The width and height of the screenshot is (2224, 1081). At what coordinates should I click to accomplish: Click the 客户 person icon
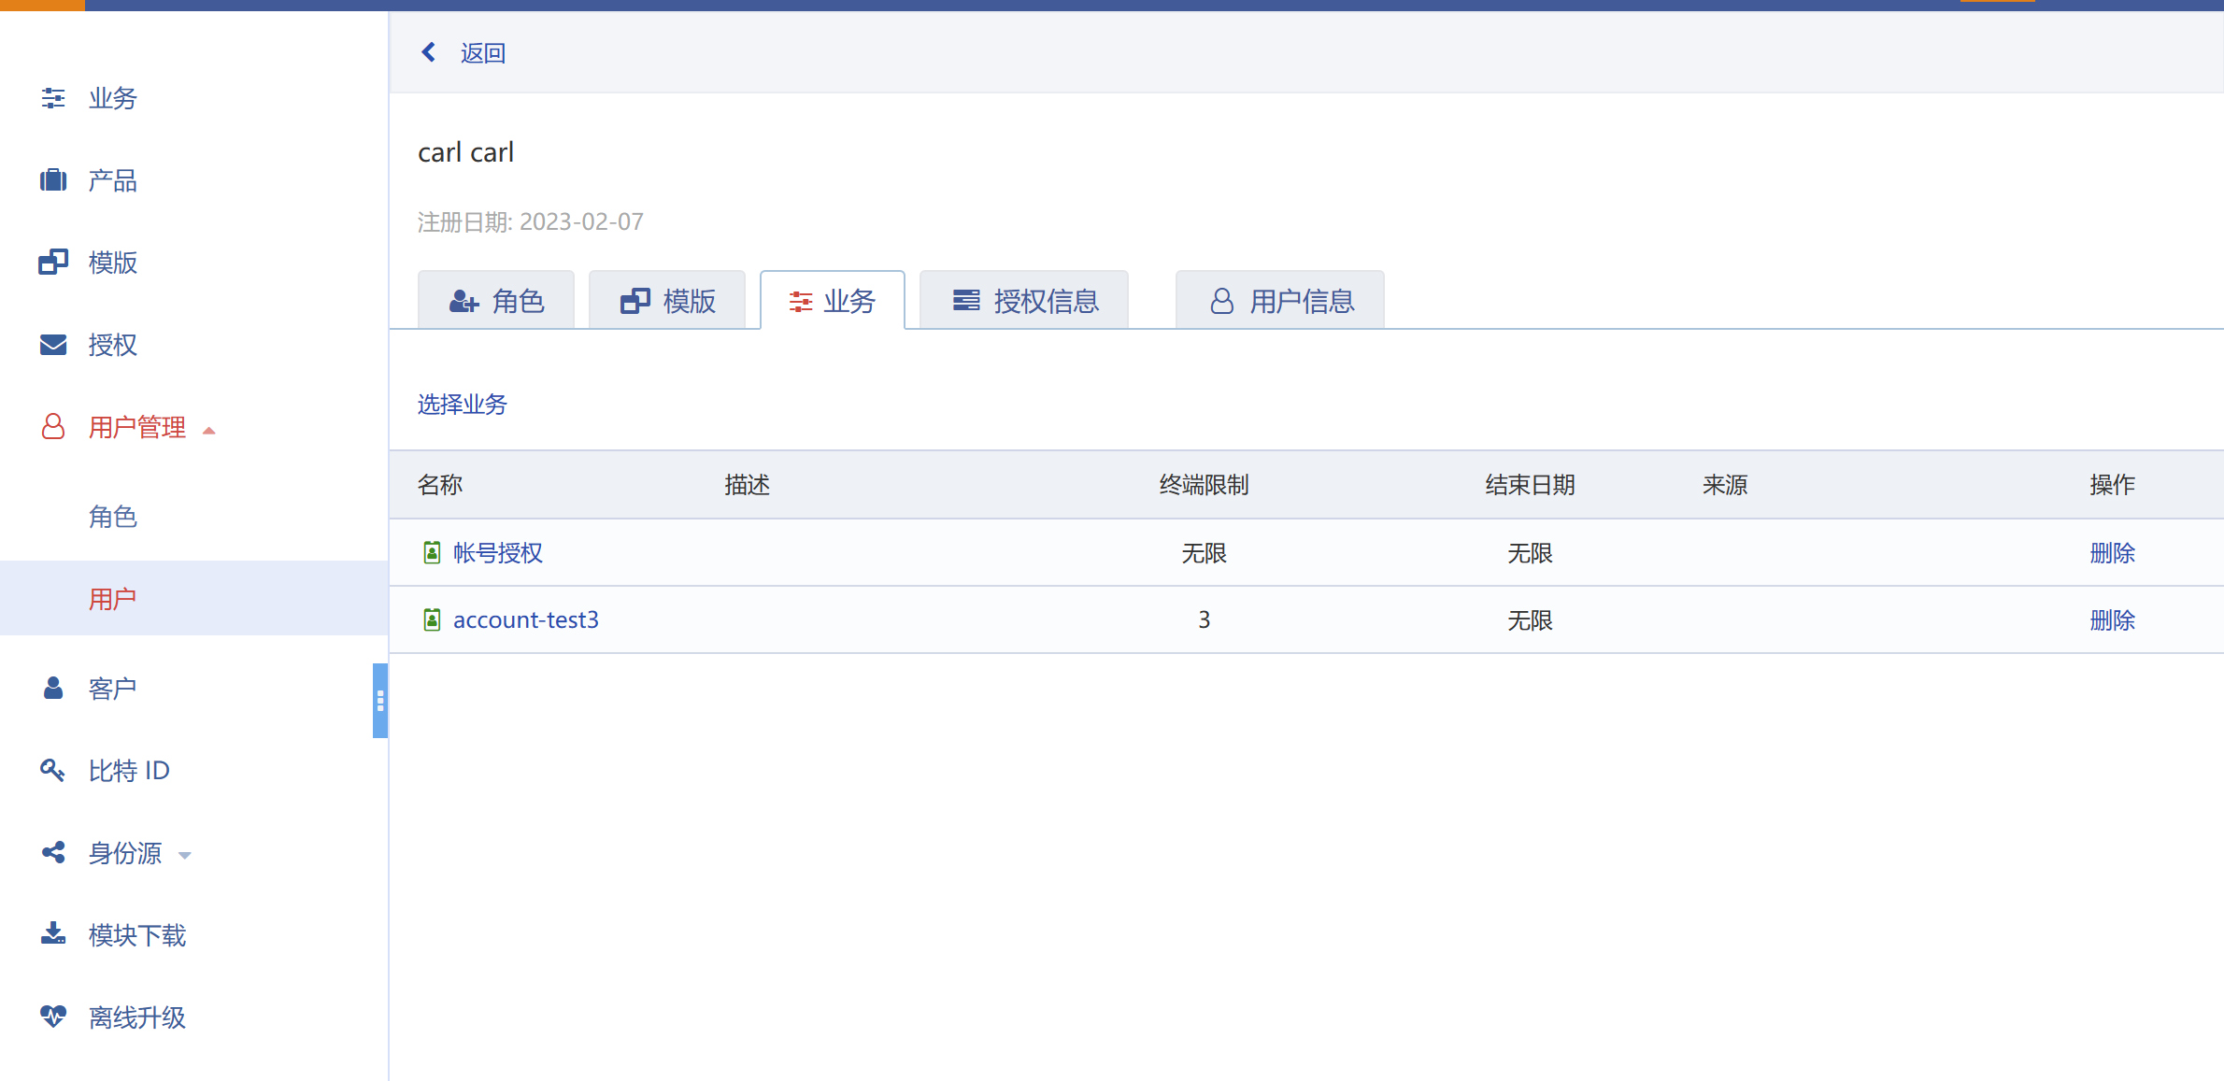[53, 689]
